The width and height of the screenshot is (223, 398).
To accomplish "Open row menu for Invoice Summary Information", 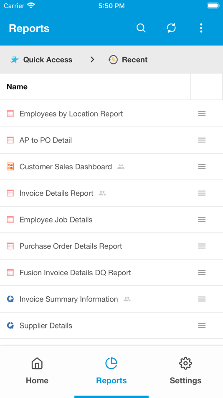I will pos(202,299).
